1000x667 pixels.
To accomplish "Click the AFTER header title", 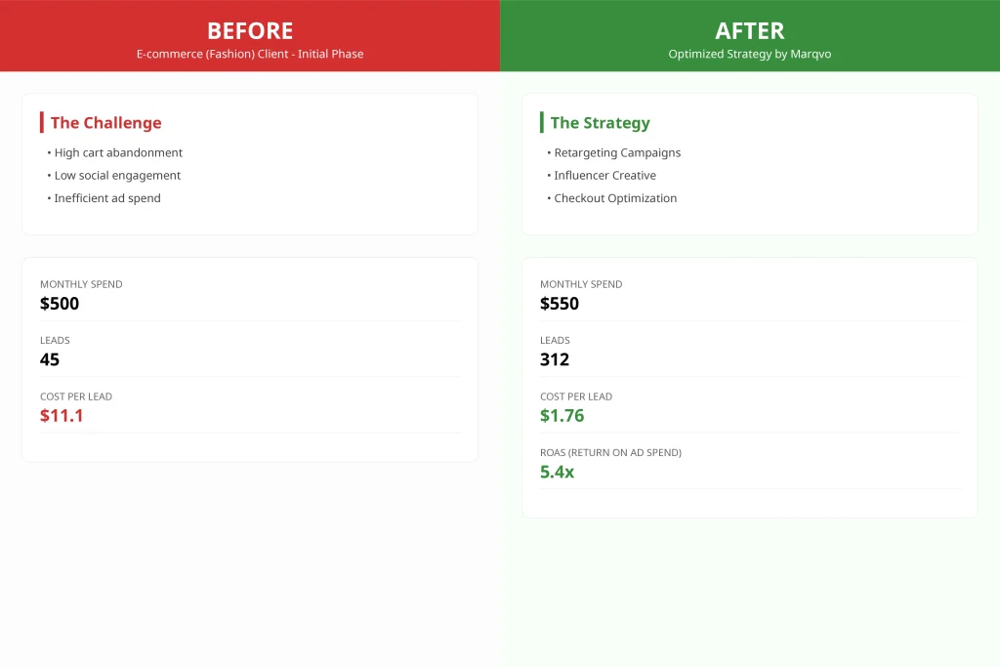I will tap(749, 30).
